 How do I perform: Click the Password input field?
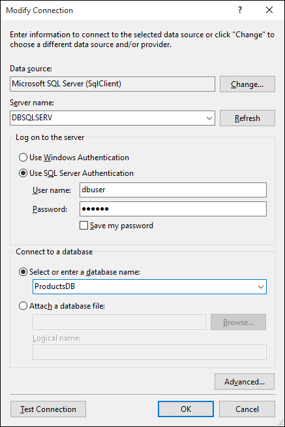tap(173, 209)
